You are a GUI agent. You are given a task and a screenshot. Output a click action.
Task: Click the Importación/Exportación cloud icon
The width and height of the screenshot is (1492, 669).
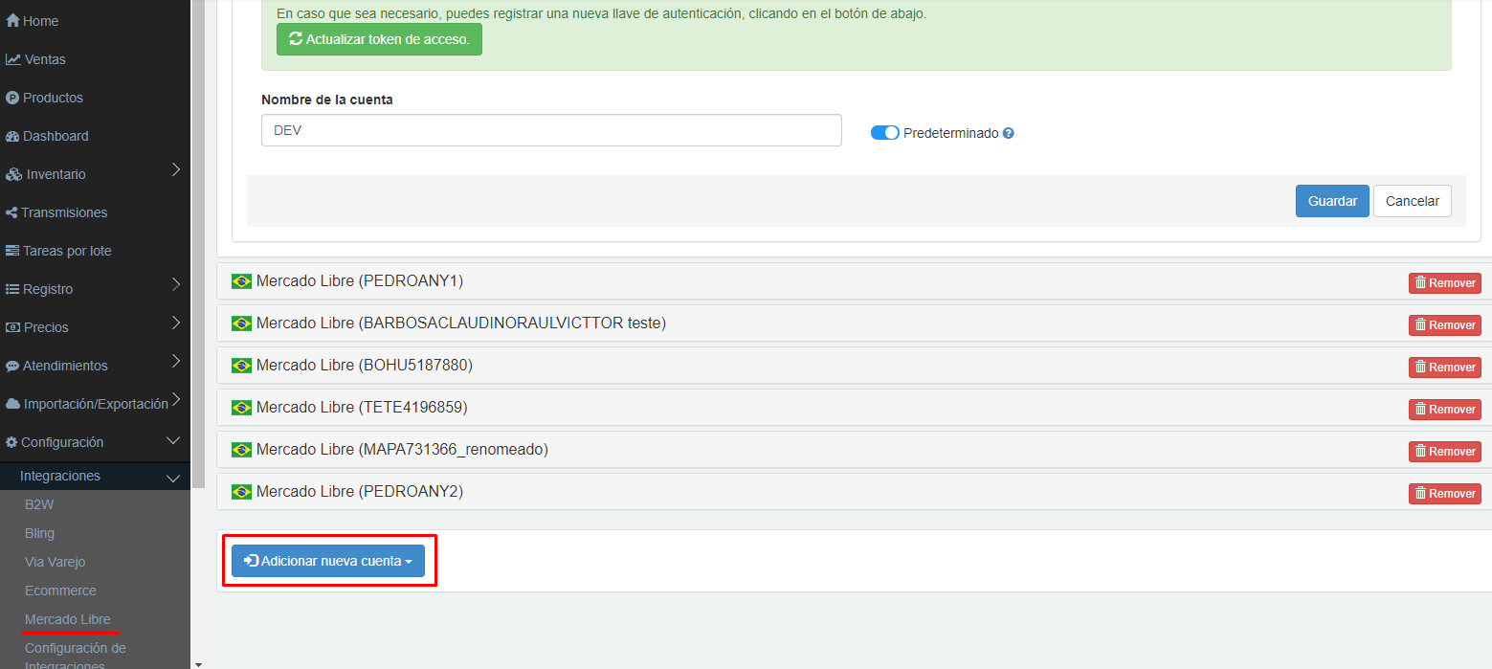[12, 404]
